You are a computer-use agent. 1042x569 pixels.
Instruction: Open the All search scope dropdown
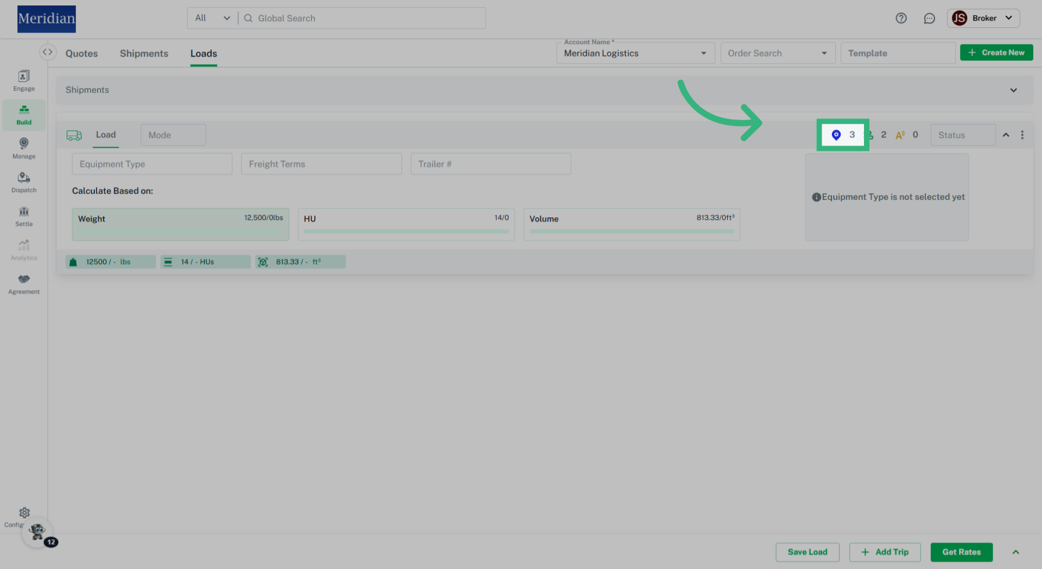point(213,18)
